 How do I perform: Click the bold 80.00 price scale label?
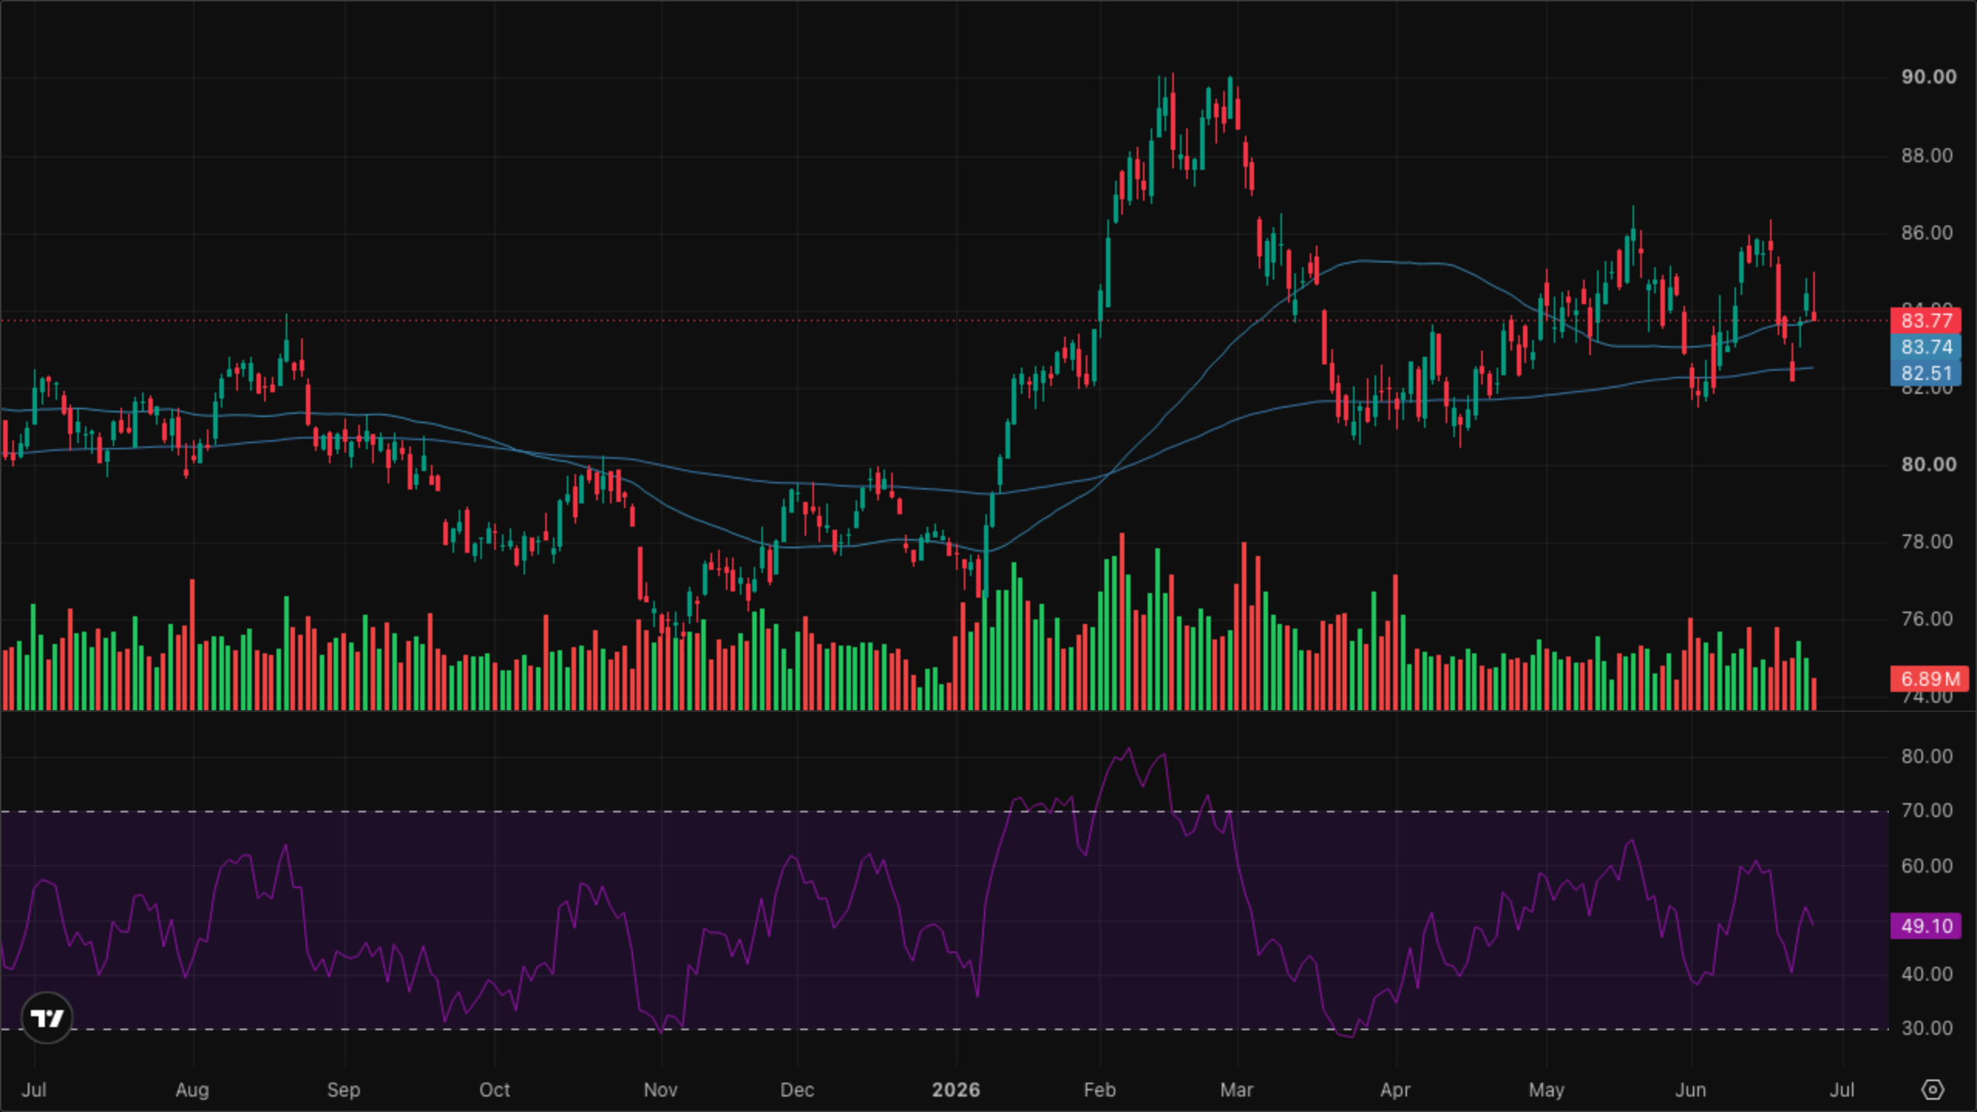[x=1928, y=464]
